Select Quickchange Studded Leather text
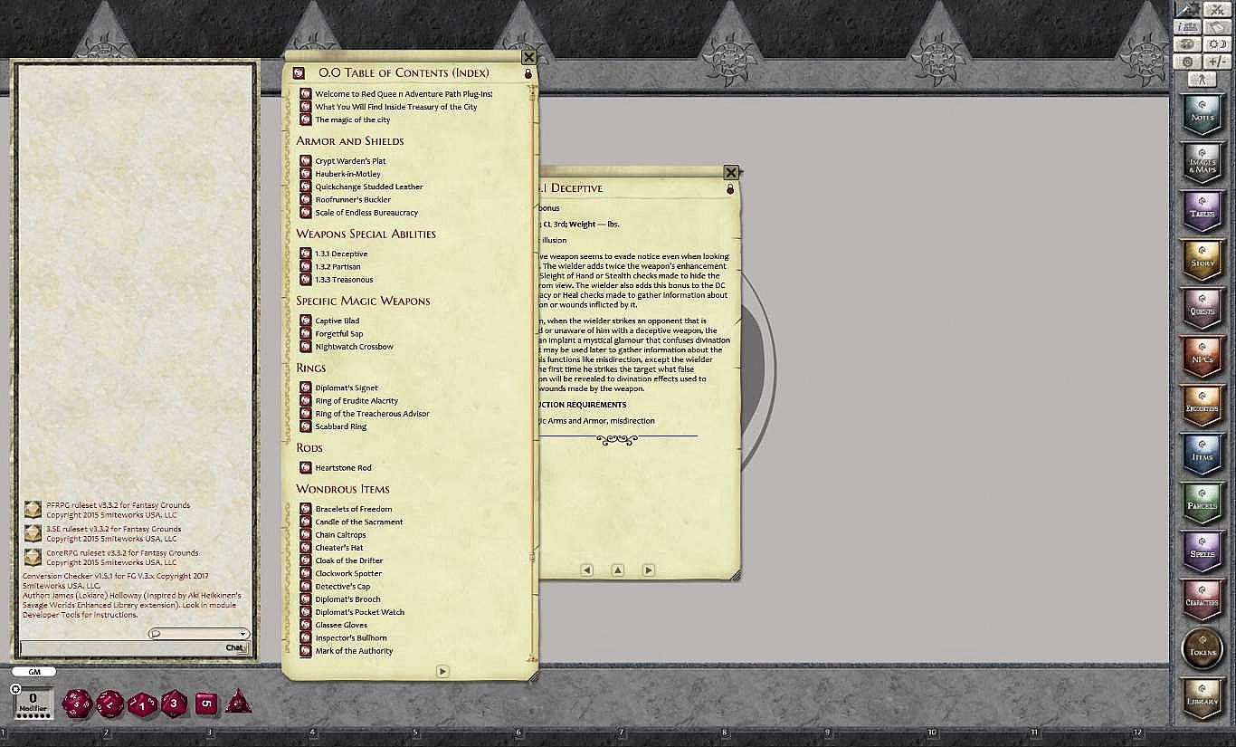Image resolution: width=1236 pixels, height=747 pixels. (369, 187)
